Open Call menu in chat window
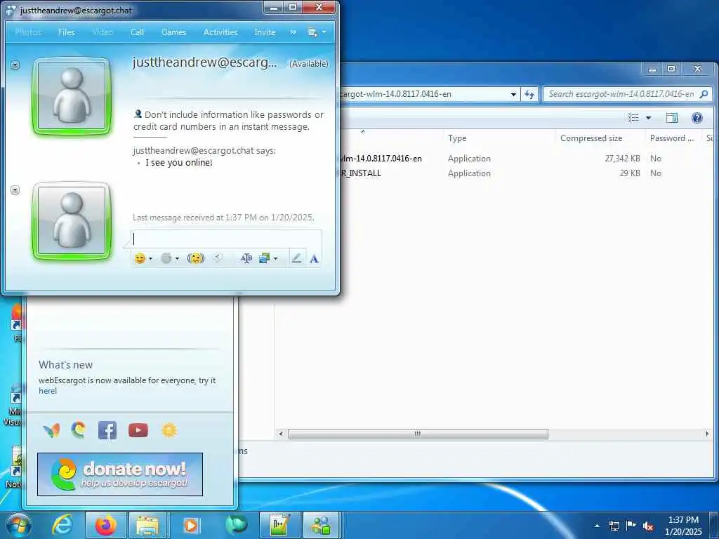719x539 pixels. pos(137,32)
